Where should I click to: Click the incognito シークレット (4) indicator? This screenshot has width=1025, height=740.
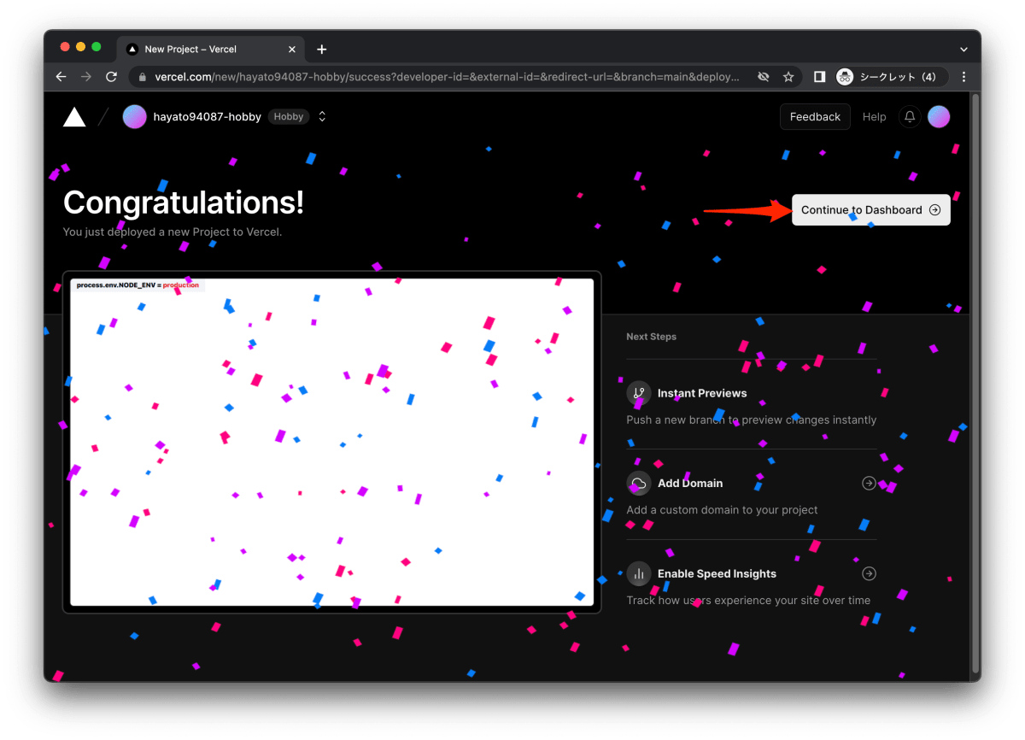[889, 77]
